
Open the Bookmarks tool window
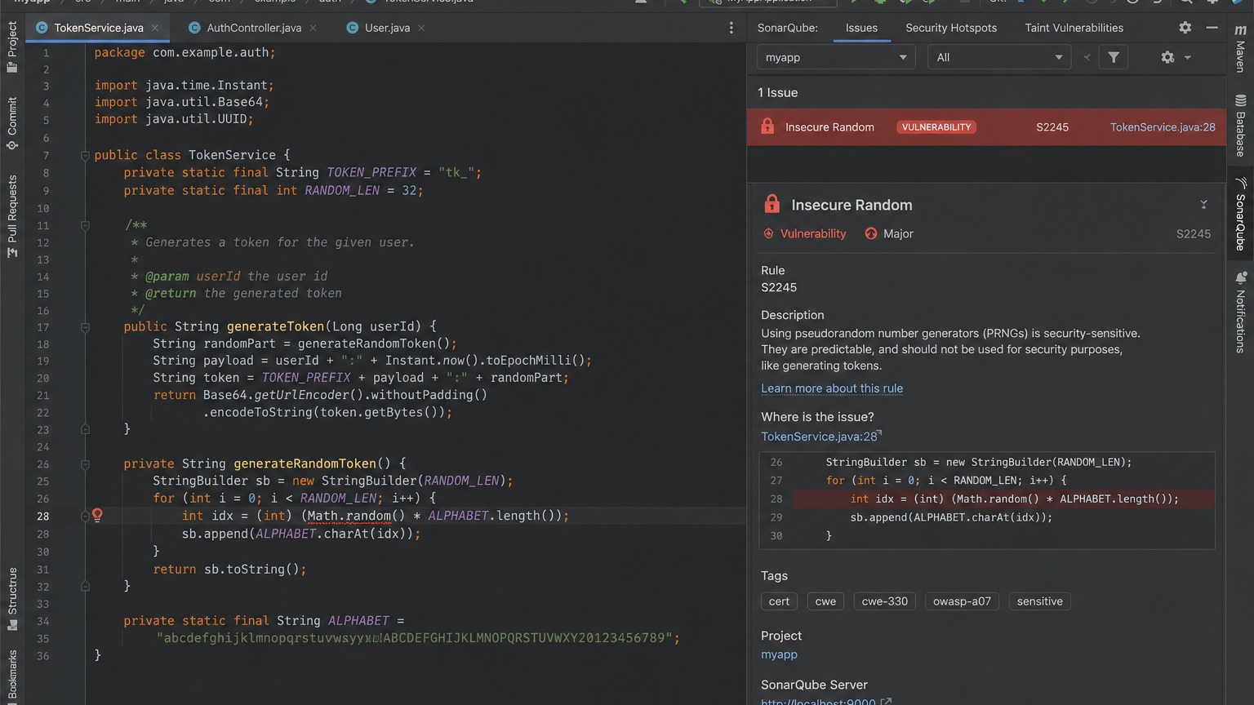point(11,676)
